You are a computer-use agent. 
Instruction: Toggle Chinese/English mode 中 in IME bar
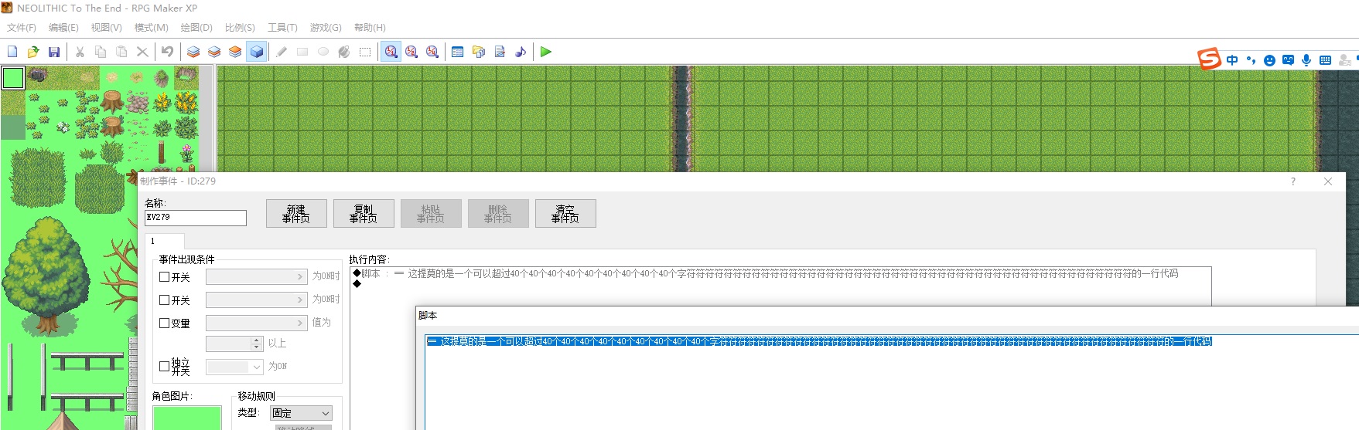(x=1232, y=60)
